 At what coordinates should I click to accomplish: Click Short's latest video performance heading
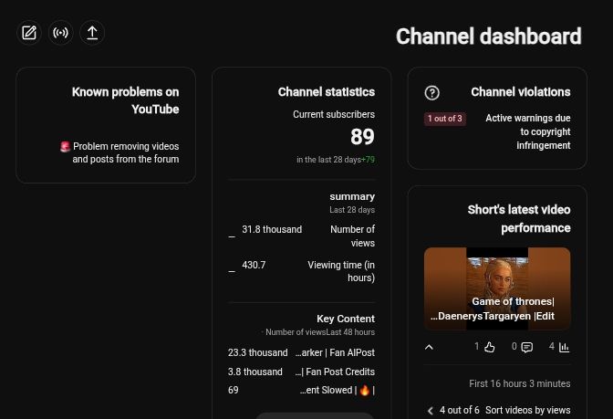519,219
